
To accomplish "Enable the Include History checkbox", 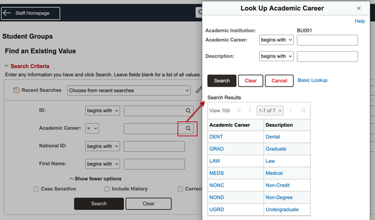I will tap(107, 189).
